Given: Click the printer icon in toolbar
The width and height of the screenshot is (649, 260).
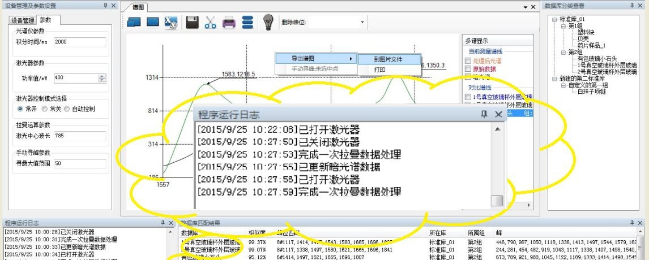Looking at the screenshot, I should point(229,23).
